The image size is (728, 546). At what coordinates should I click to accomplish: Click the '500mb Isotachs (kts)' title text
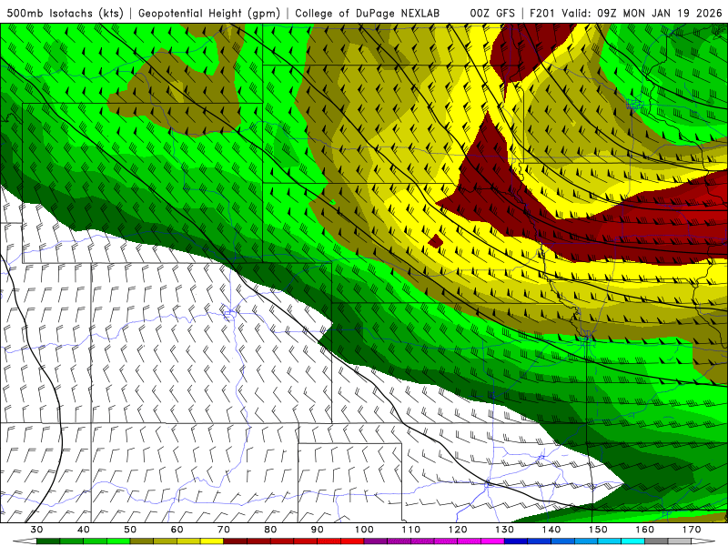tap(65, 13)
